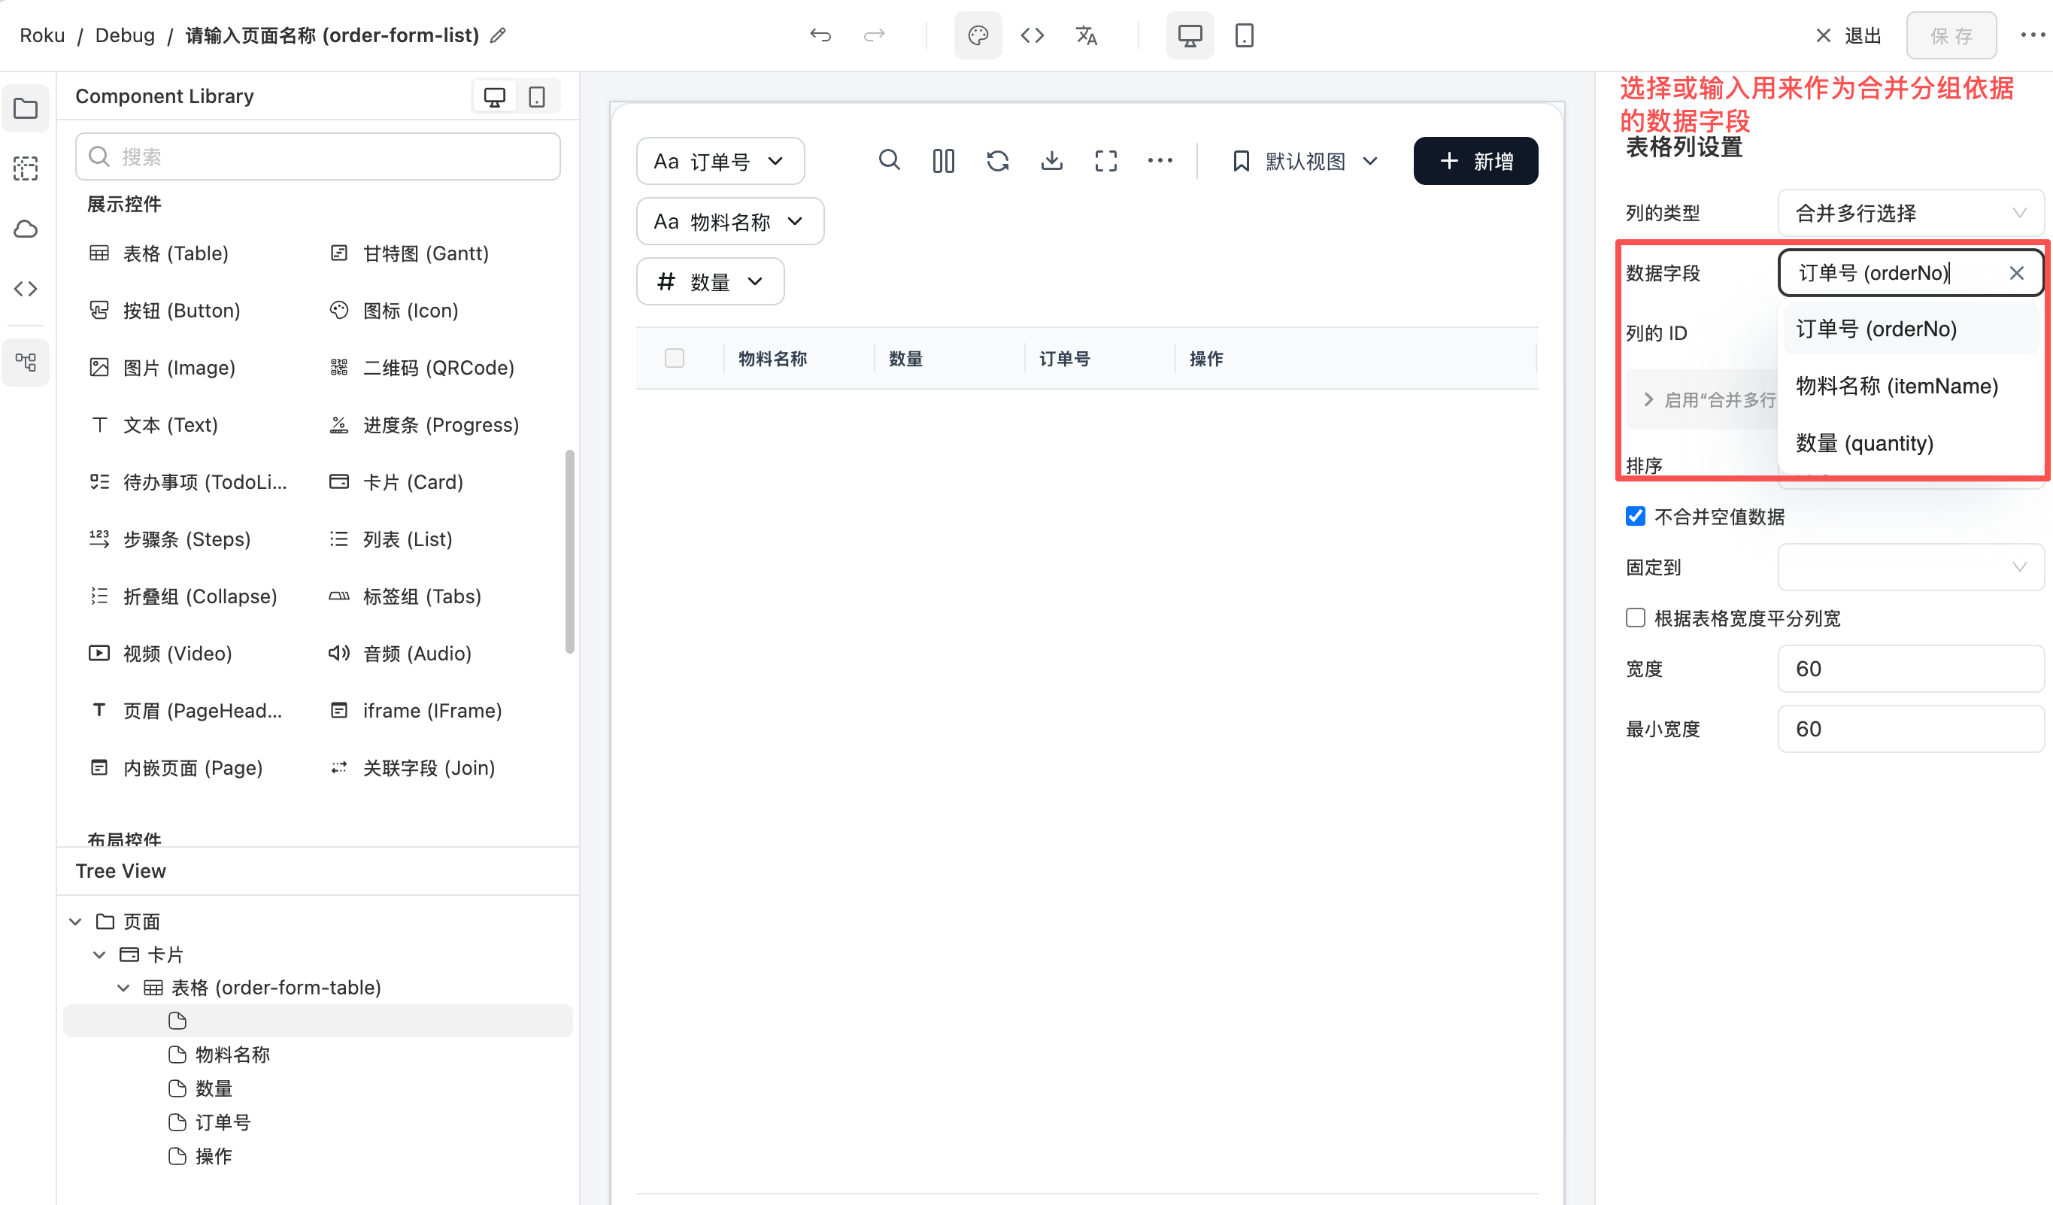Switch to mobile preview in top toolbar
The image size is (2053, 1205).
coord(1244,35)
